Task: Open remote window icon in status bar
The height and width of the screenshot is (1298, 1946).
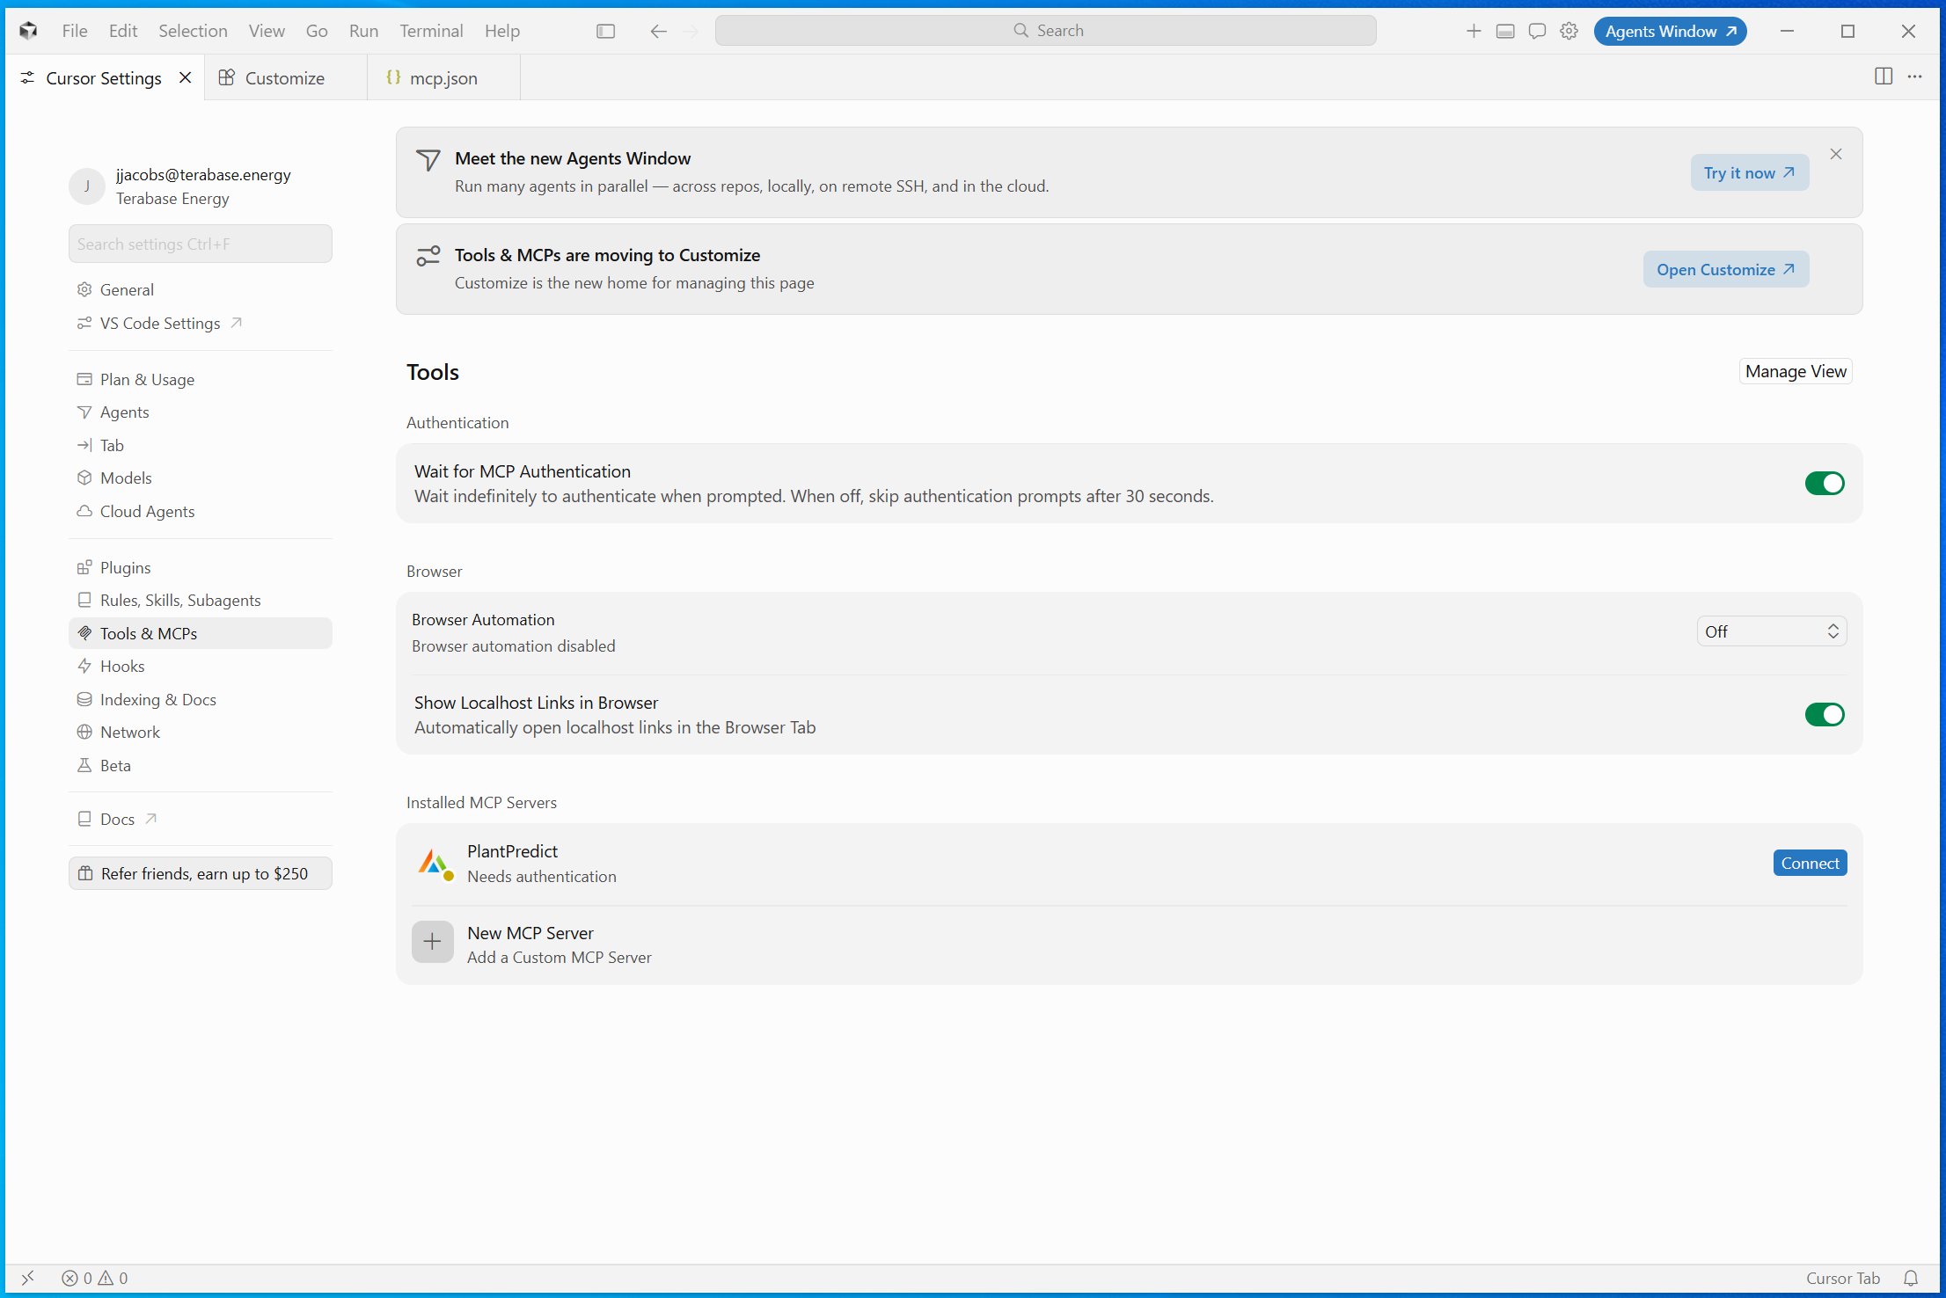Action: point(27,1277)
